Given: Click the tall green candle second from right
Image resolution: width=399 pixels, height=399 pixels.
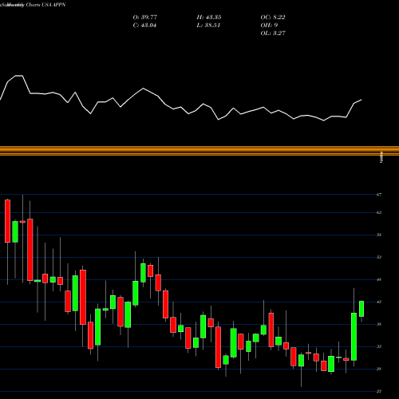Looking at the screenshot, I should pyautogui.click(x=354, y=337).
